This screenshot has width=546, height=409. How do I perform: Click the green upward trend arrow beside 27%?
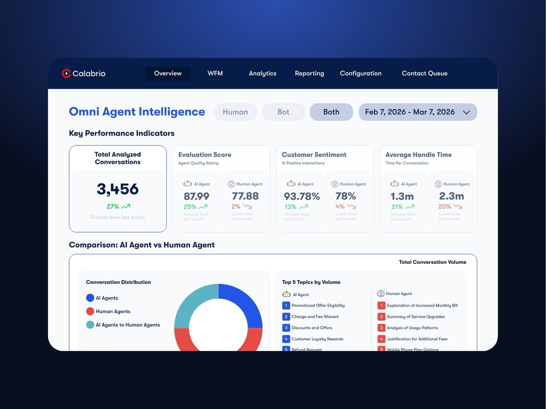[x=126, y=206]
